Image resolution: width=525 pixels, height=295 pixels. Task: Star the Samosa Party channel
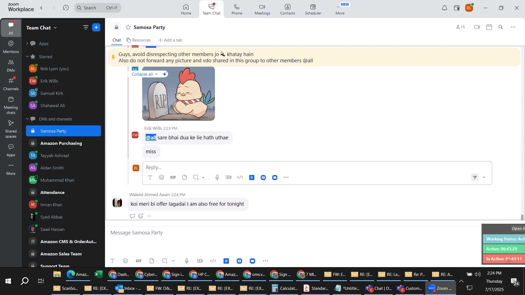(x=128, y=27)
